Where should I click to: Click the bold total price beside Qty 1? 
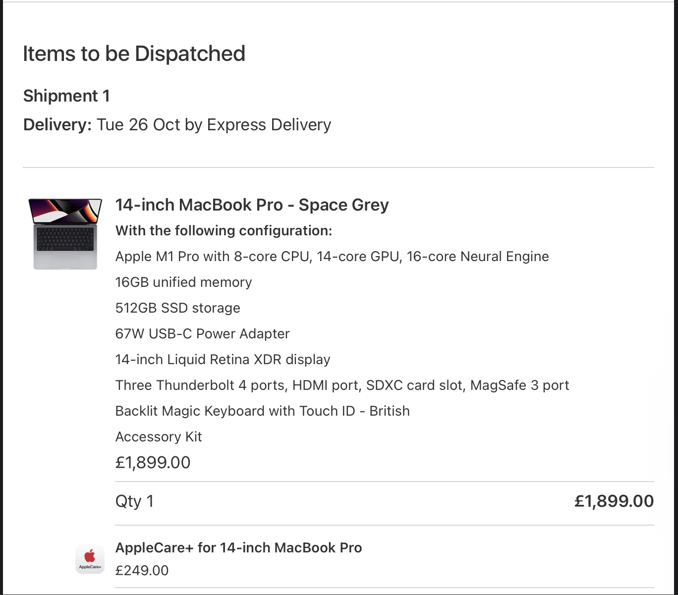pos(614,501)
